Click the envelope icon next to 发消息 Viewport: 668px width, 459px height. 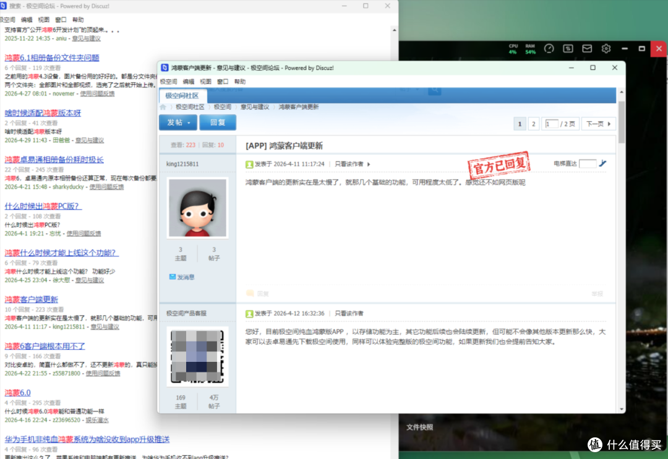[x=173, y=277]
